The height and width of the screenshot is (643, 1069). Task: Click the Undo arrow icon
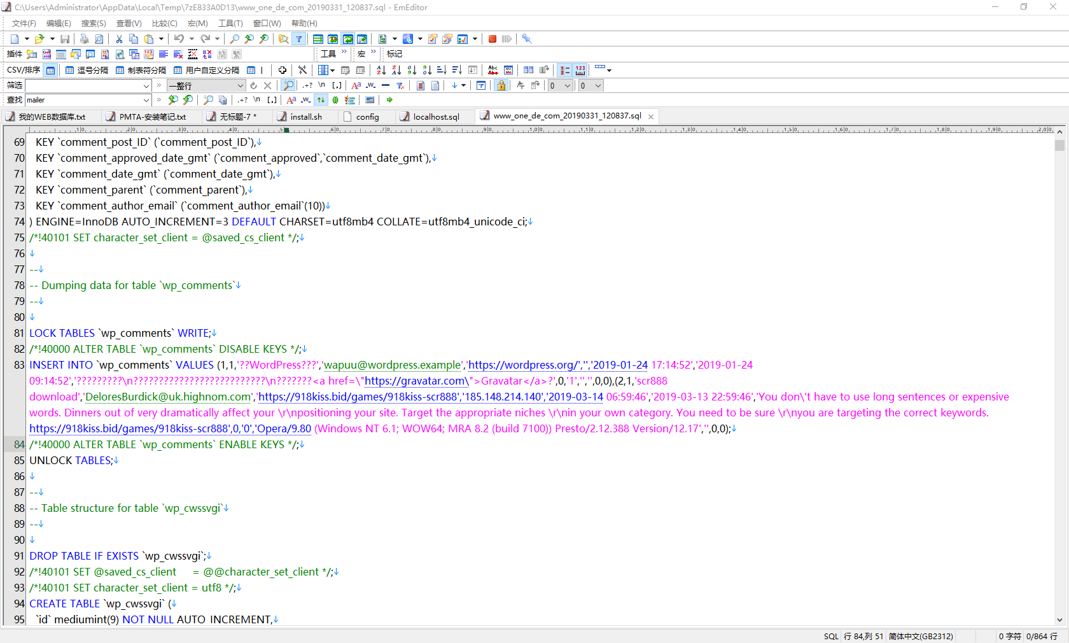[x=179, y=39]
